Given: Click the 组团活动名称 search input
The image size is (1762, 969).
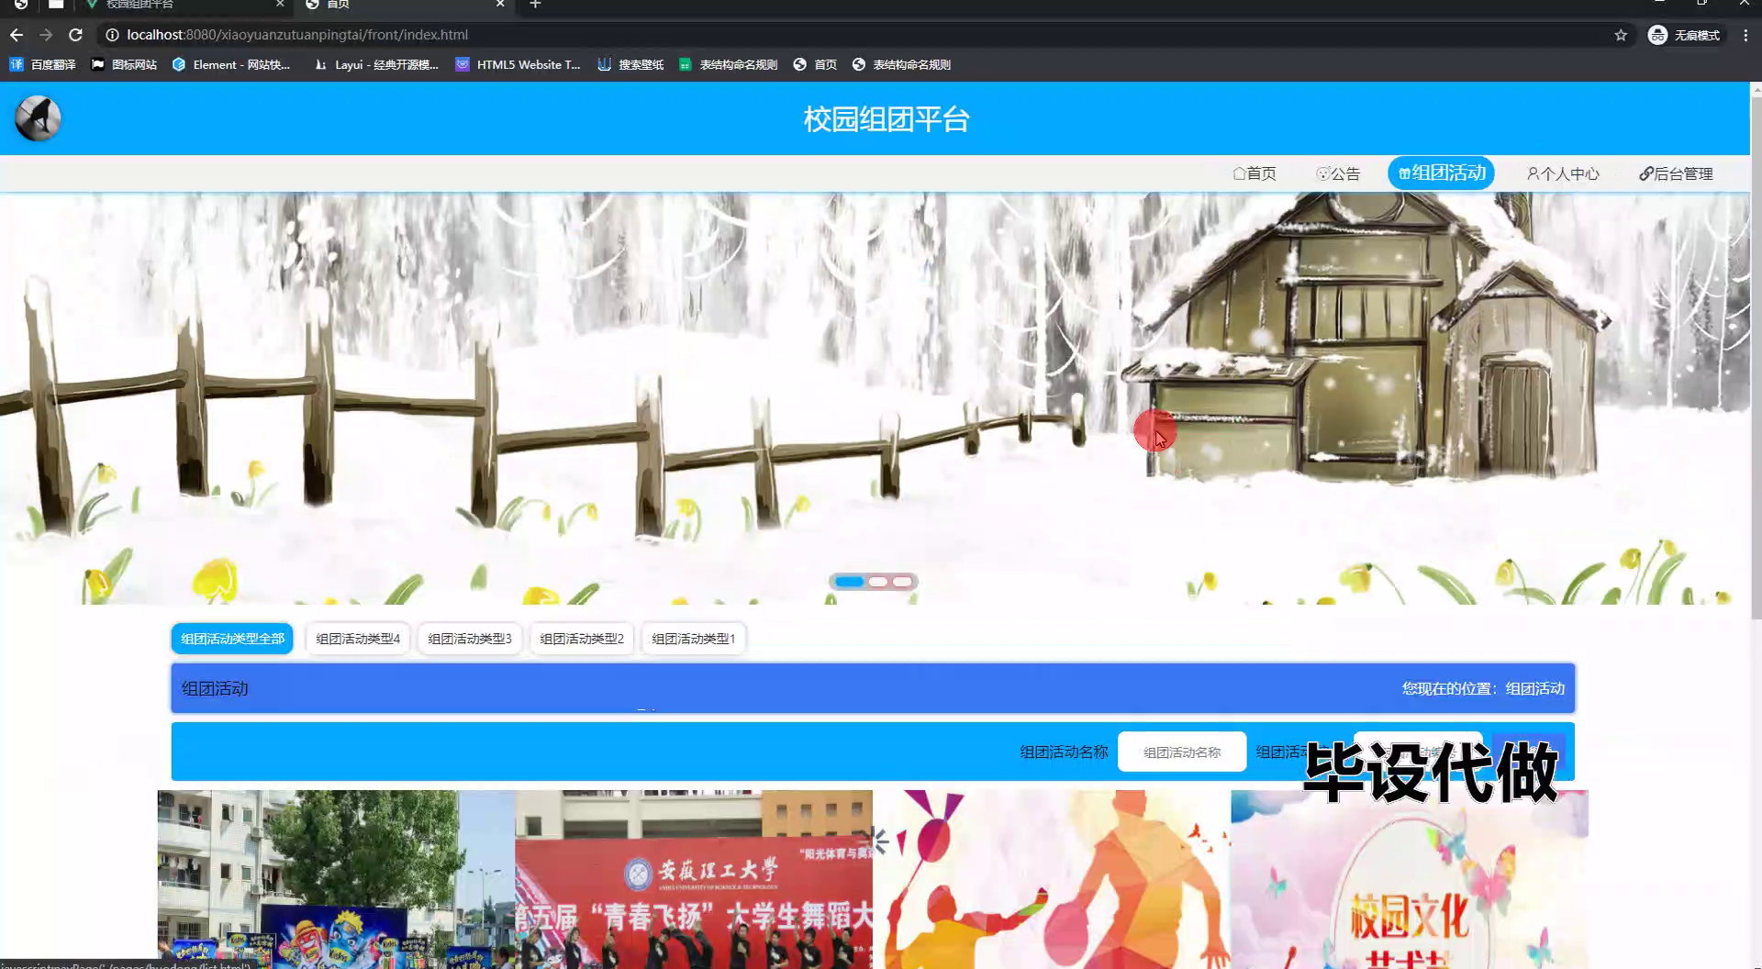Looking at the screenshot, I should pos(1182,752).
